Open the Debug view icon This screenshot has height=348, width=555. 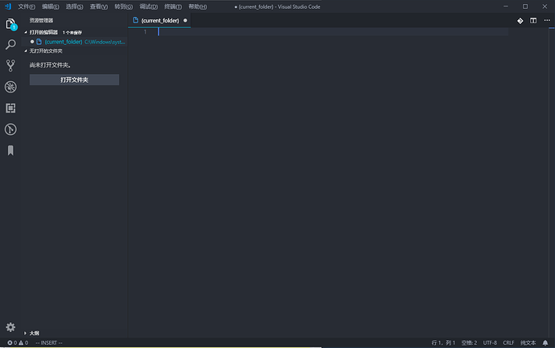[10, 87]
